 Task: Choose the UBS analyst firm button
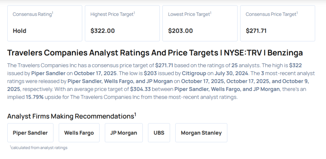click(159, 133)
